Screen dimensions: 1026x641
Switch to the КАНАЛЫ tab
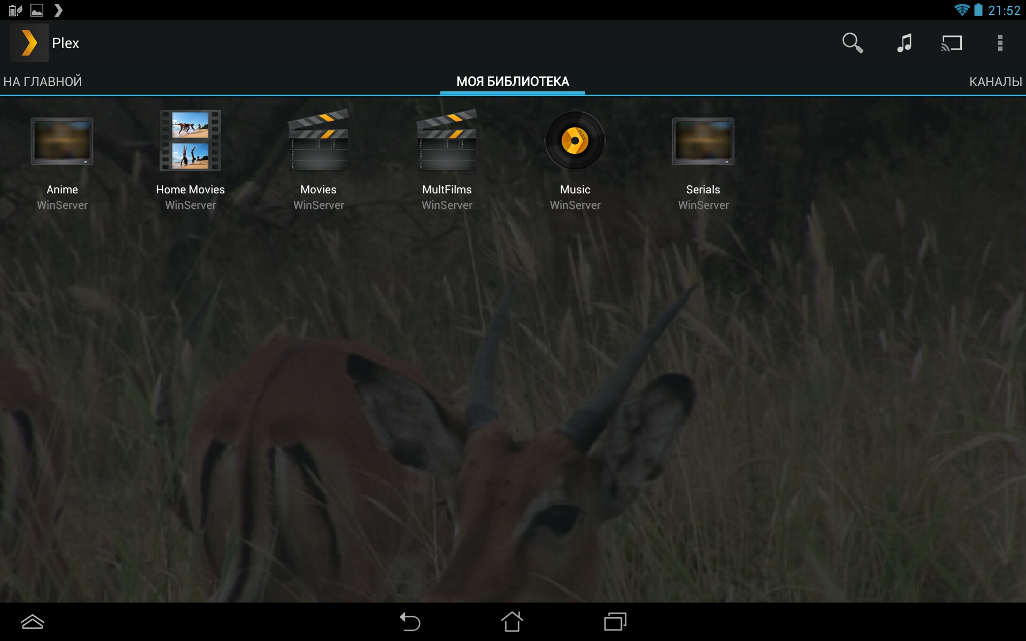[x=996, y=82]
